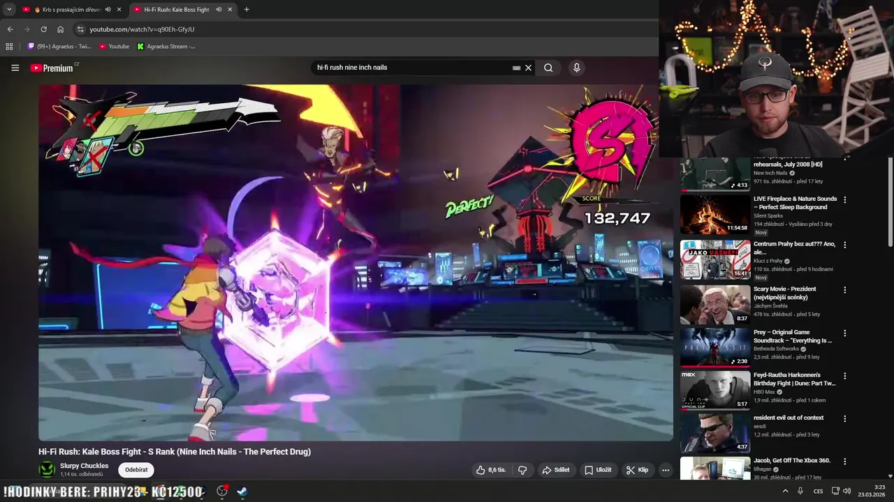This screenshot has height=502, width=894.
Task: Click the Hi-Fi Rush video player
Action: pos(356,262)
